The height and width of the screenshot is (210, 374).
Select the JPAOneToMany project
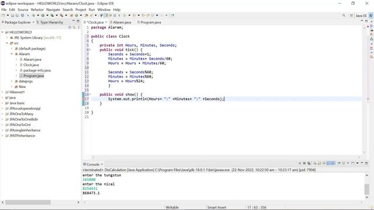(x=21, y=114)
